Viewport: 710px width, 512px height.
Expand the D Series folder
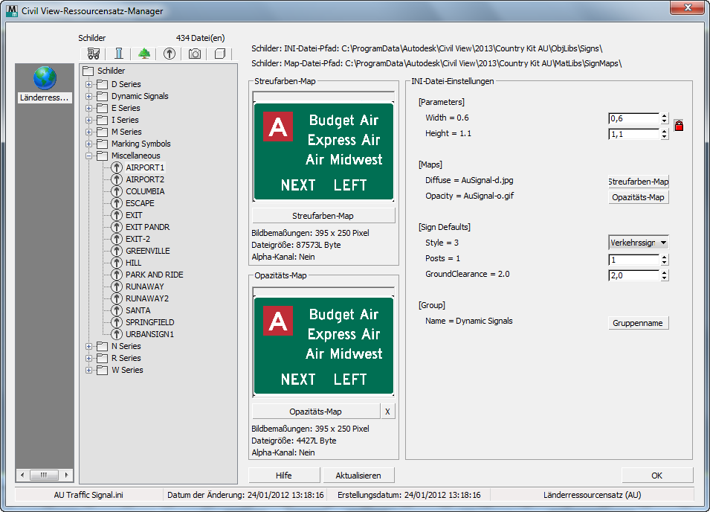(88, 84)
